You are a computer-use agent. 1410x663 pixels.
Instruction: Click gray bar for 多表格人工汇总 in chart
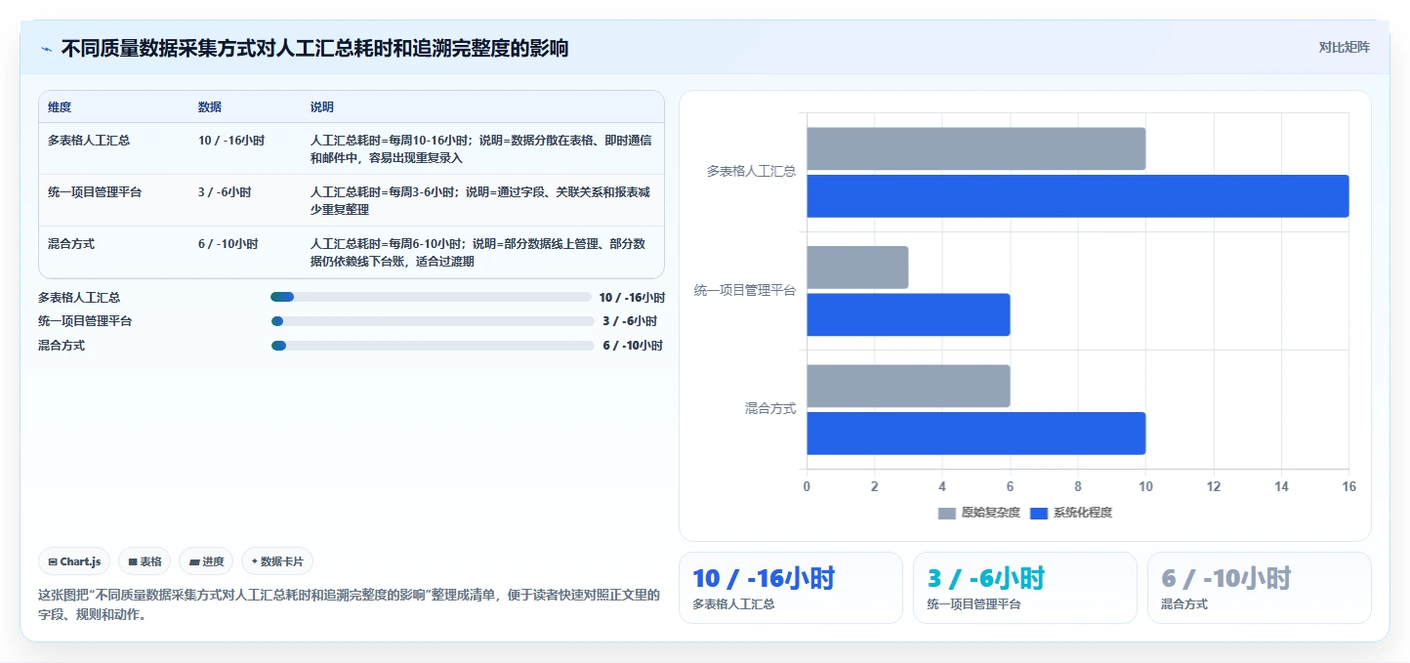tap(976, 148)
